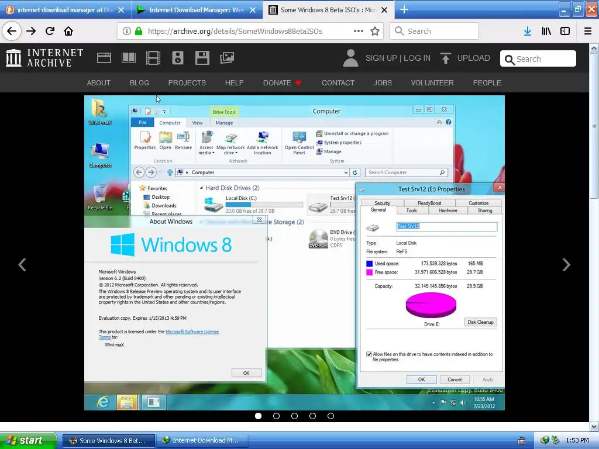Click the 1:53 PM system clock
This screenshot has width=599, height=449.
pyautogui.click(x=577, y=441)
